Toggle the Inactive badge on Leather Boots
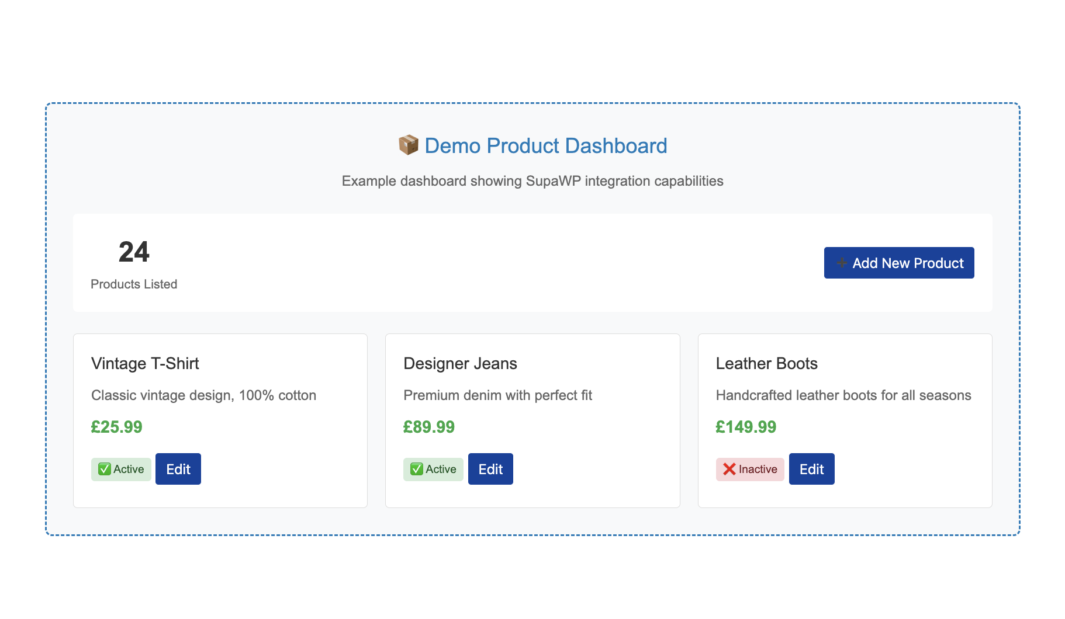The image size is (1065, 619). [750, 469]
